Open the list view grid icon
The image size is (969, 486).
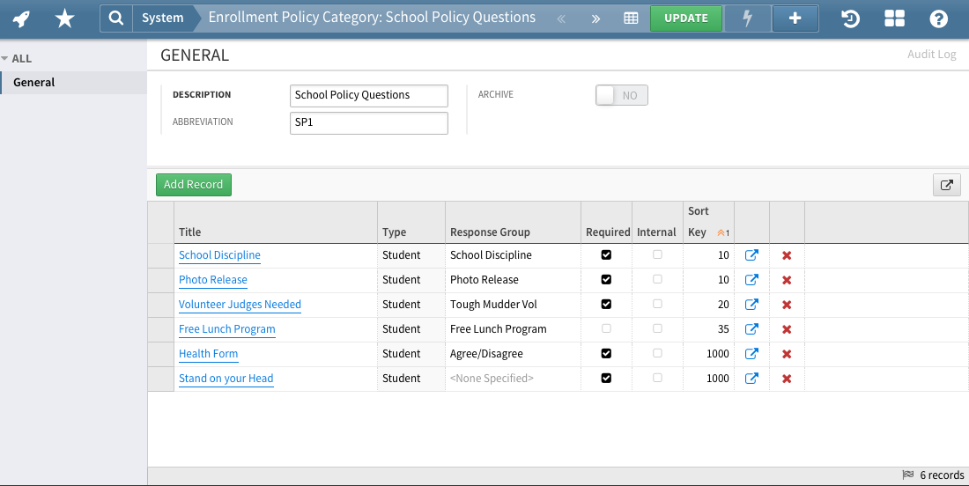631,18
